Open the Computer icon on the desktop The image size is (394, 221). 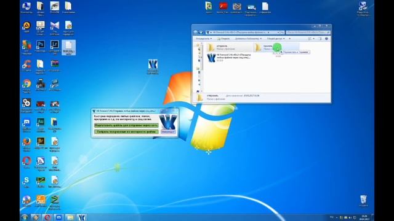(26, 7)
